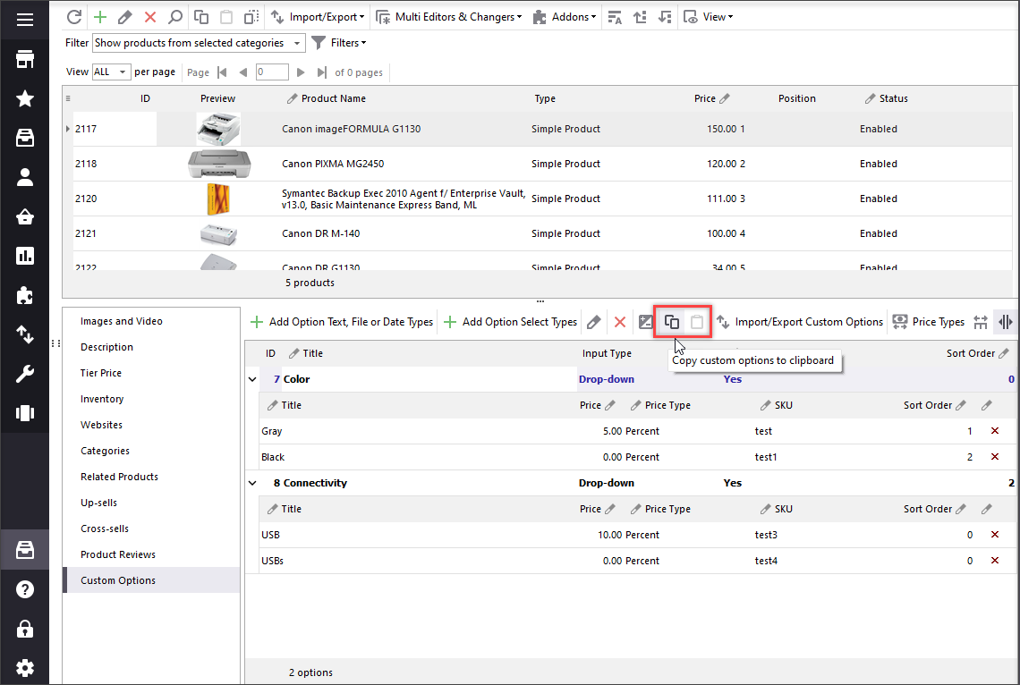Remove the USB option value
Image resolution: width=1020 pixels, height=685 pixels.
point(995,534)
